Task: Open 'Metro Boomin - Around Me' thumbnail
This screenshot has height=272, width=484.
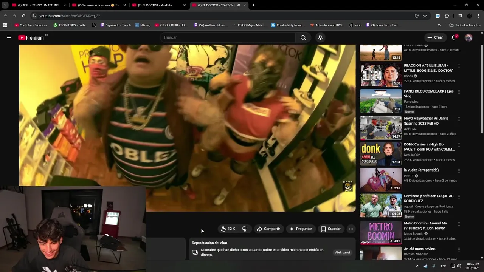Action: coord(381,233)
